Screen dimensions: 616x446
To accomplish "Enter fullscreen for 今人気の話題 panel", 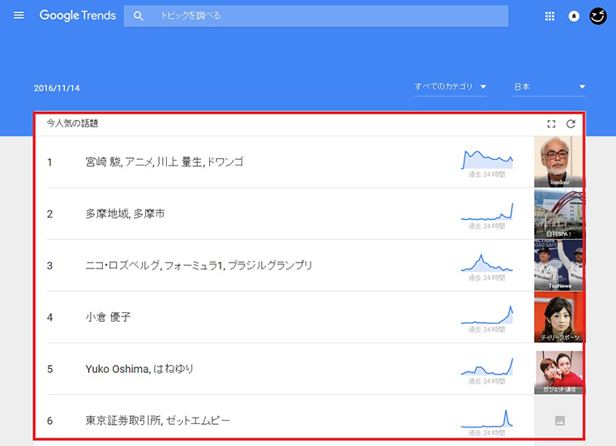I will coord(551,124).
